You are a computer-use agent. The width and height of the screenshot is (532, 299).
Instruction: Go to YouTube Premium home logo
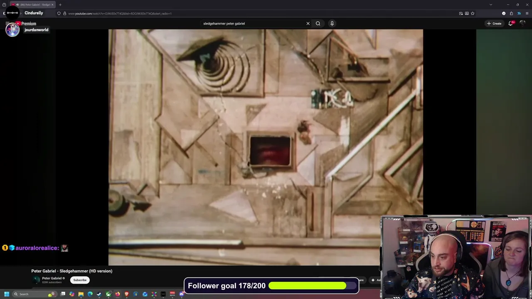pos(26,24)
